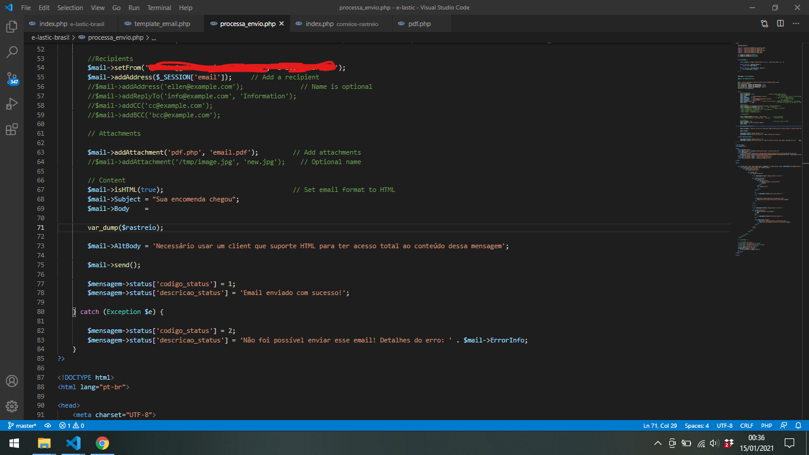
Task: Click the text 'email.pdf' attachment name
Action: click(232, 152)
